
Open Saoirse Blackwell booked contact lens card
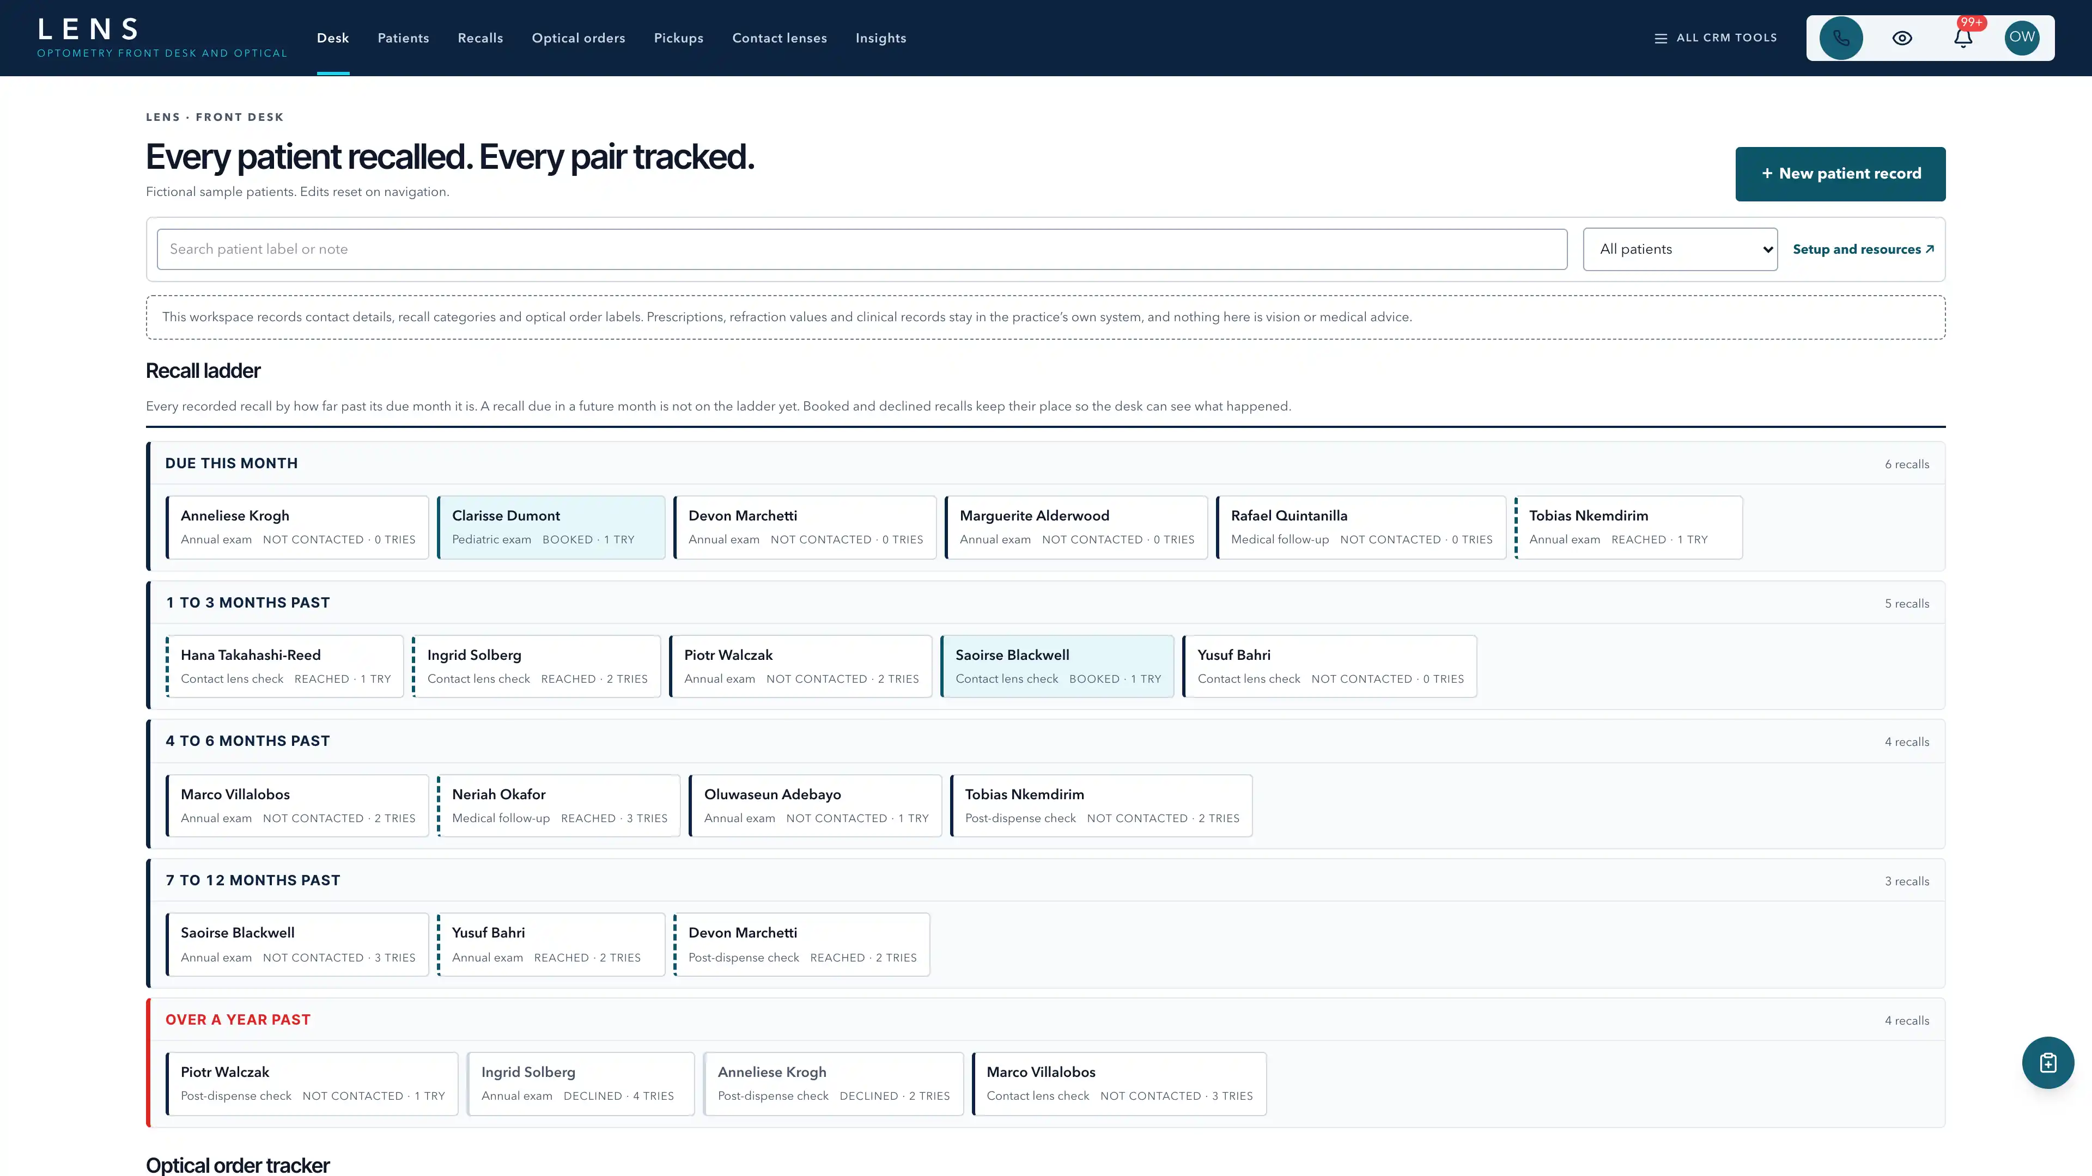coord(1057,666)
